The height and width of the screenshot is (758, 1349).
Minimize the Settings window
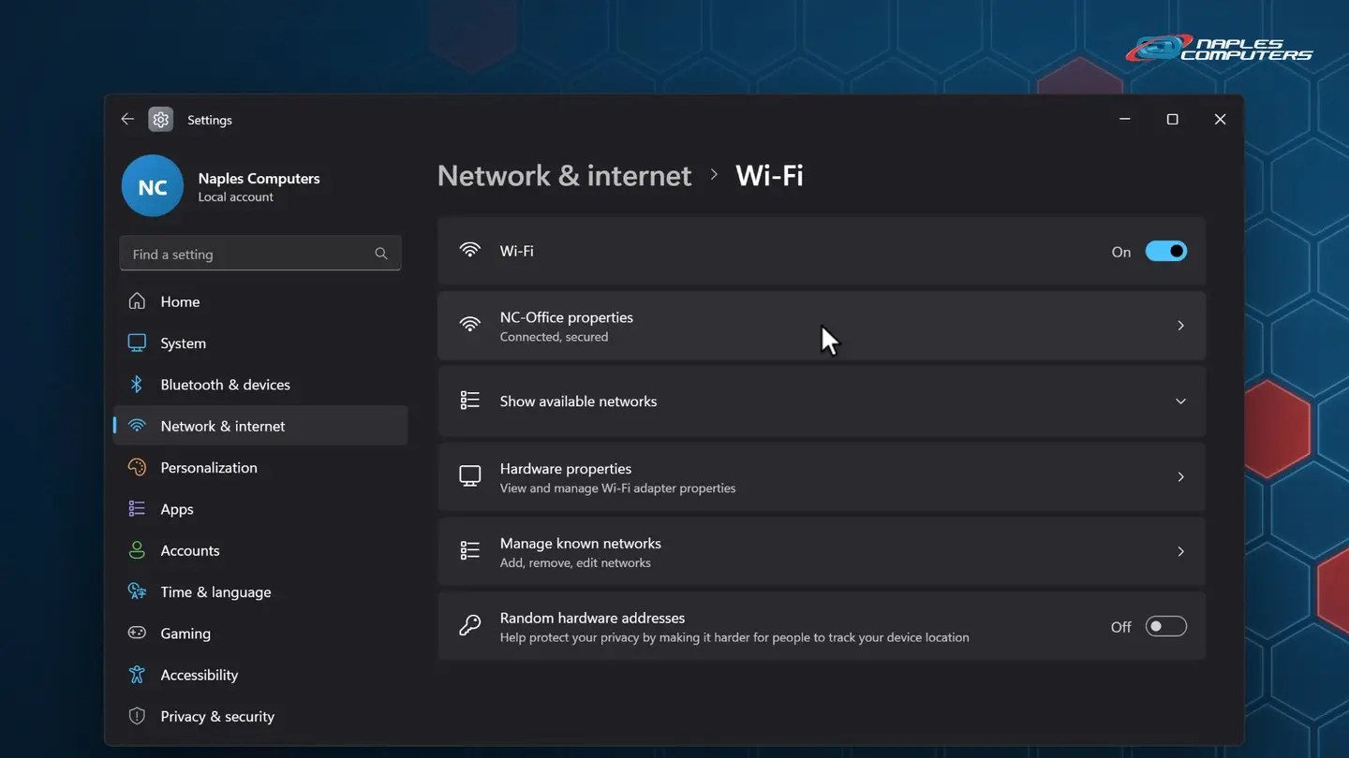tap(1125, 119)
